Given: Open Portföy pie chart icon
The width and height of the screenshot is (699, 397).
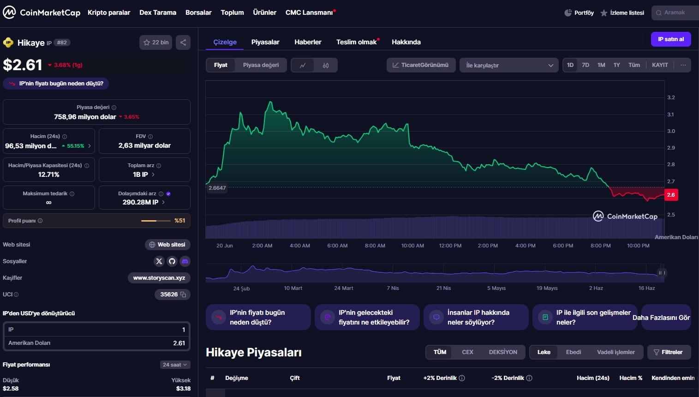Looking at the screenshot, I should tap(568, 13).
